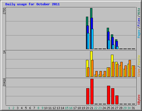Viewport: 142px width, 111px height.
Task: Click the day 12 axis label
Action: (54, 108)
